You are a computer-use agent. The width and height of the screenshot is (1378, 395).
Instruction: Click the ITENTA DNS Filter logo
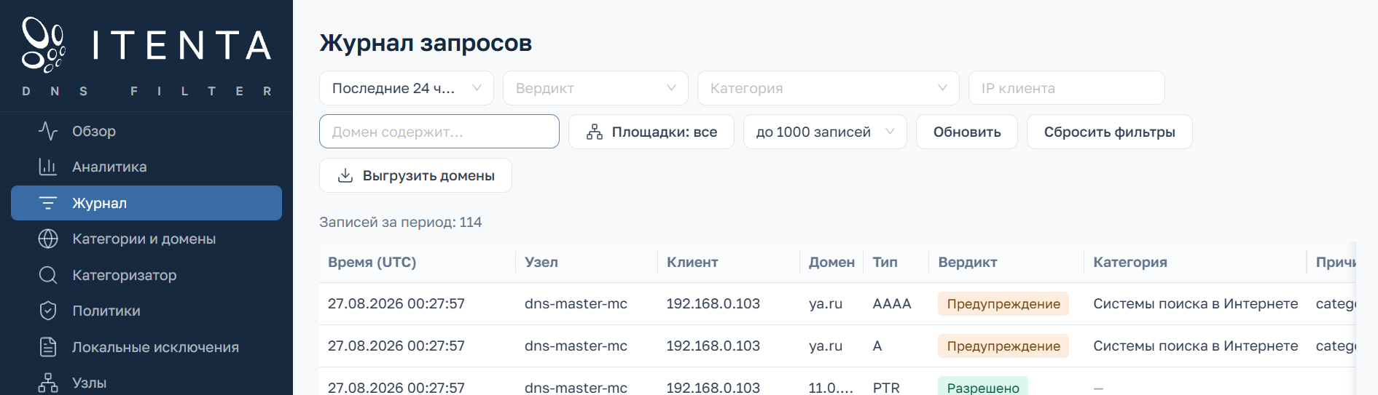click(146, 56)
